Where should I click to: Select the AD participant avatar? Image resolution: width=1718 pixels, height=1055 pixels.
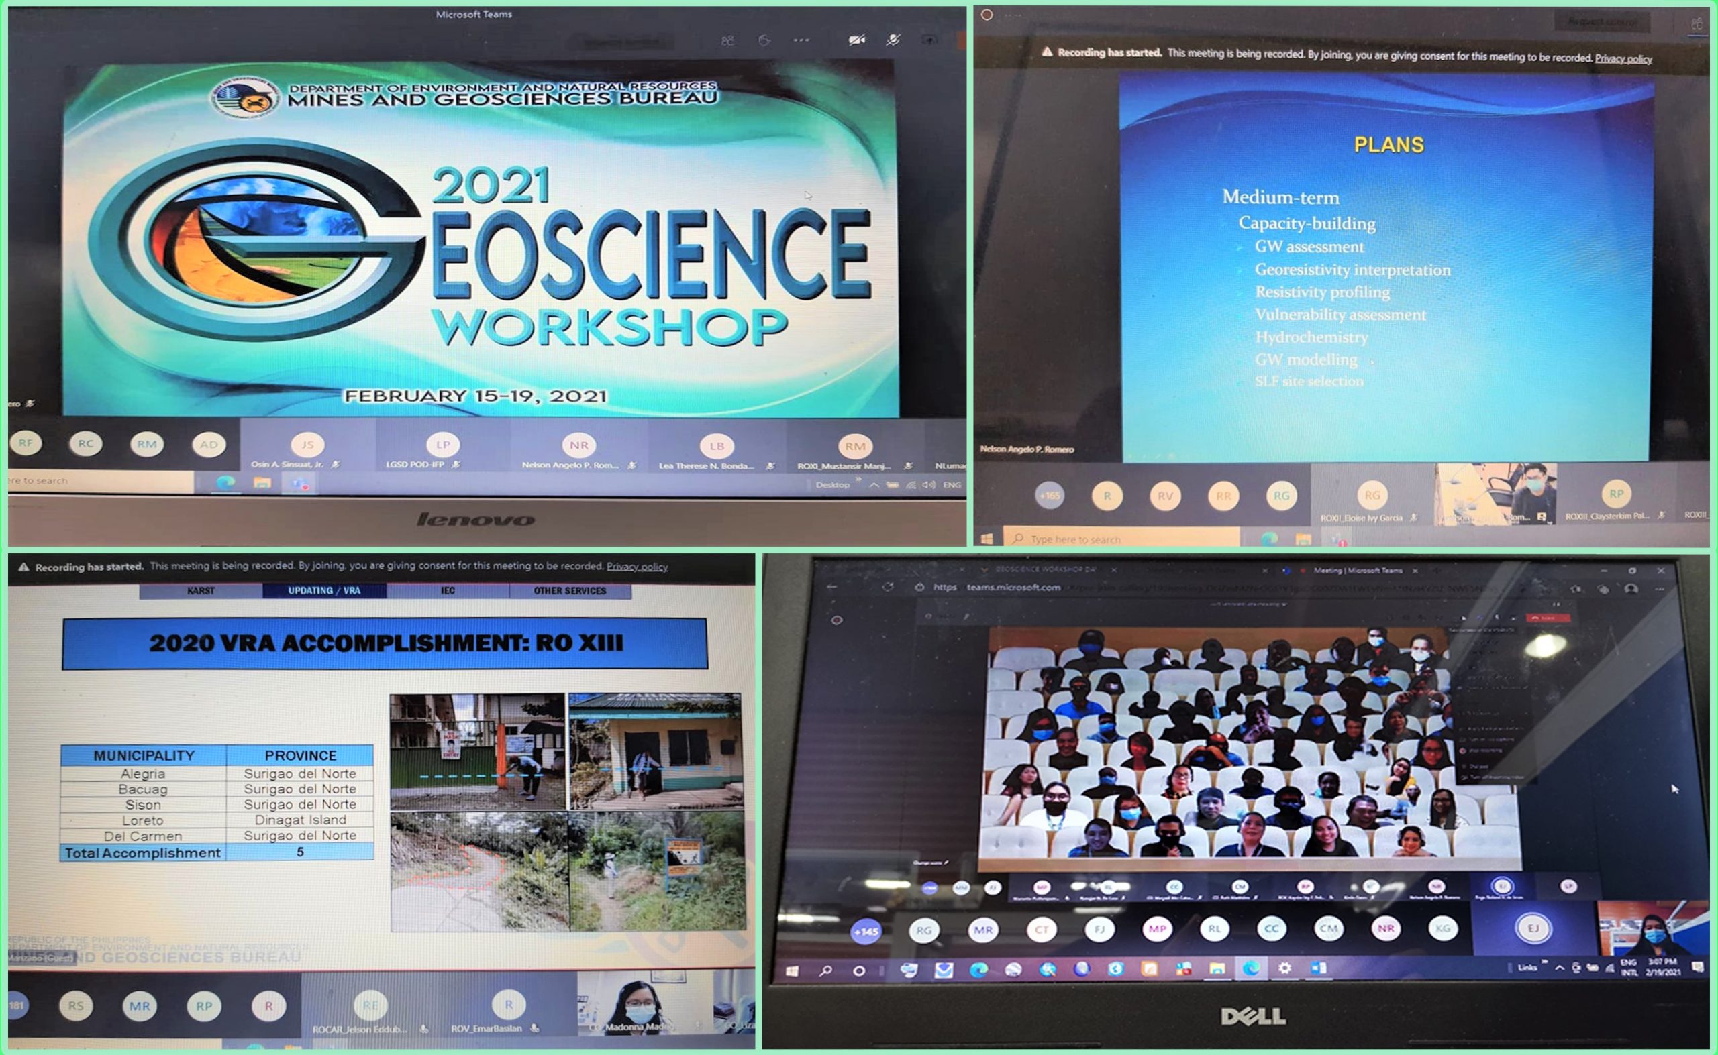click(209, 445)
